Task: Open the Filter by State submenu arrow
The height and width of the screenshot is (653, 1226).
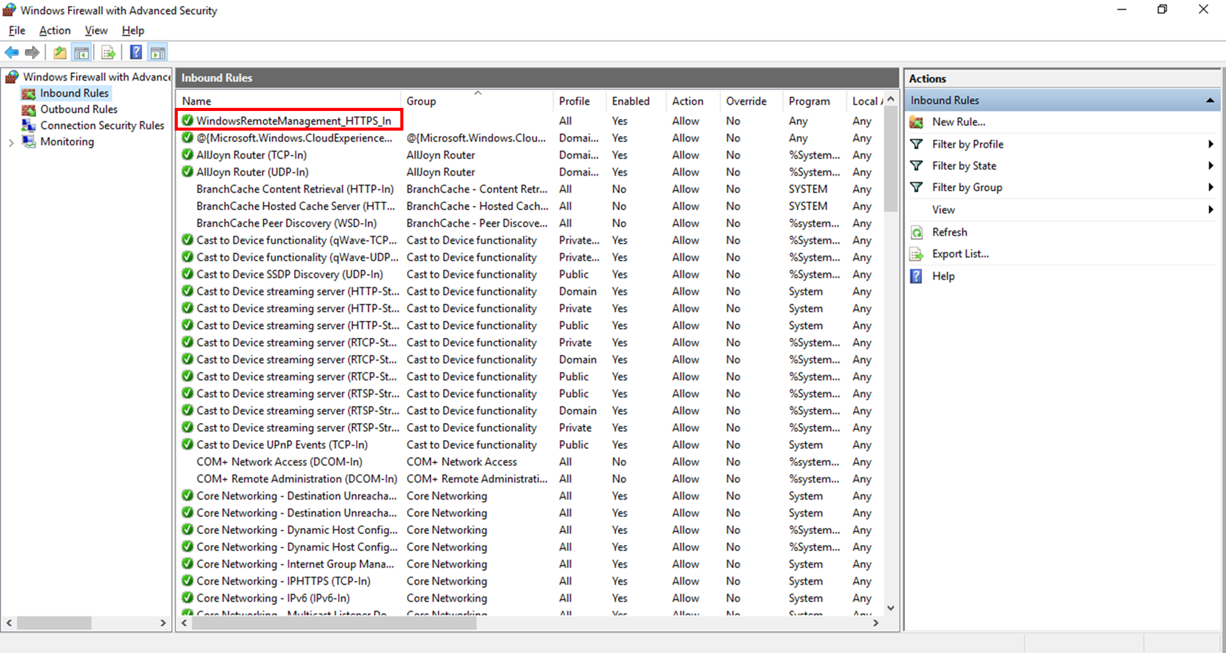Action: click(1211, 166)
